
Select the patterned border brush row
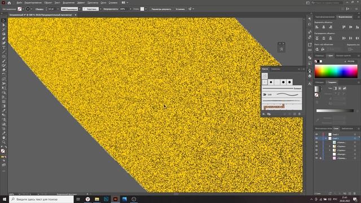(281, 107)
